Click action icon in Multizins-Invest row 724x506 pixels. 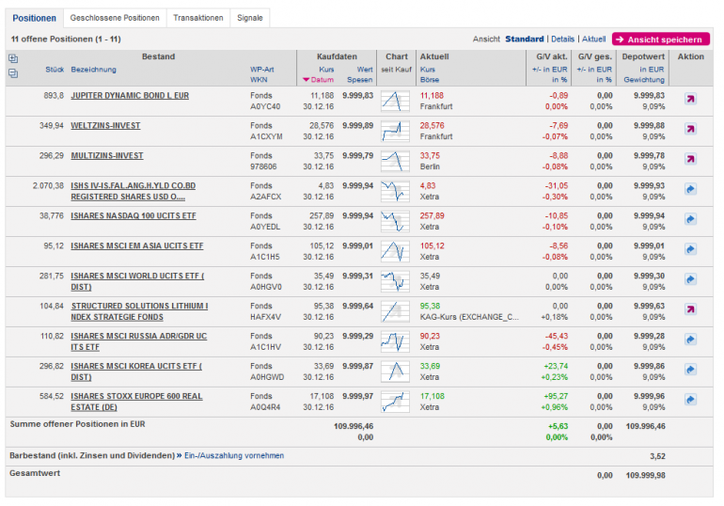[x=690, y=159]
